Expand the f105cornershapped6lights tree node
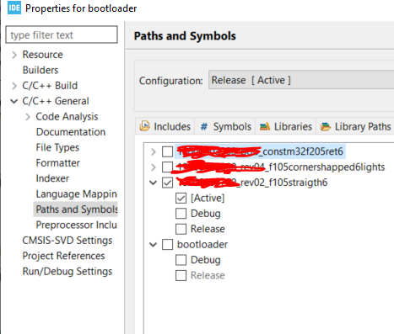 coord(154,167)
